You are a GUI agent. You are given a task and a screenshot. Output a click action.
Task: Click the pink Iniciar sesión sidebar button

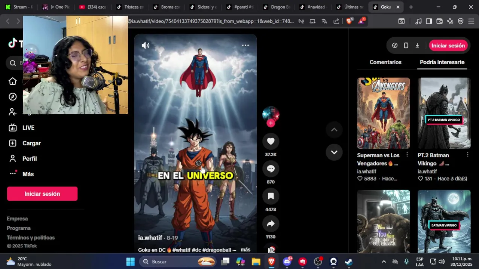tap(42, 194)
